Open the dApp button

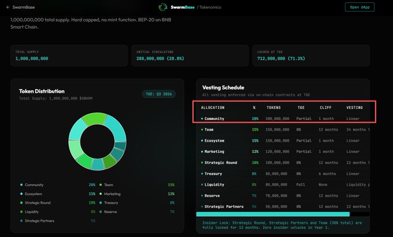(x=359, y=7)
